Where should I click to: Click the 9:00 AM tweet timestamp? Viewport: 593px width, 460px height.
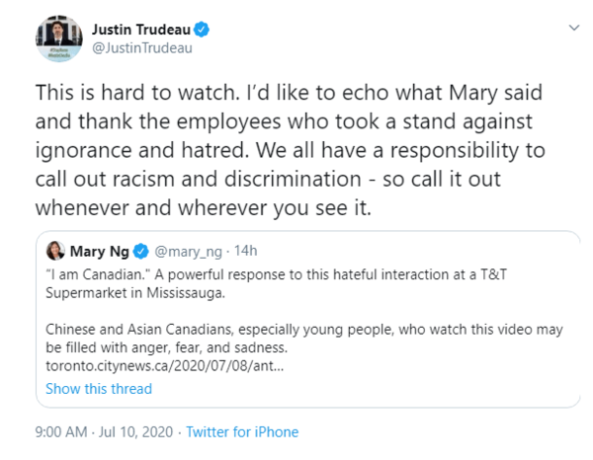[x=64, y=432]
